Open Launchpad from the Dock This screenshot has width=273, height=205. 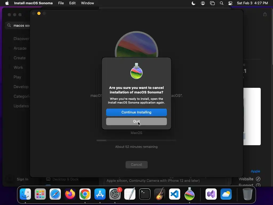click(40, 194)
